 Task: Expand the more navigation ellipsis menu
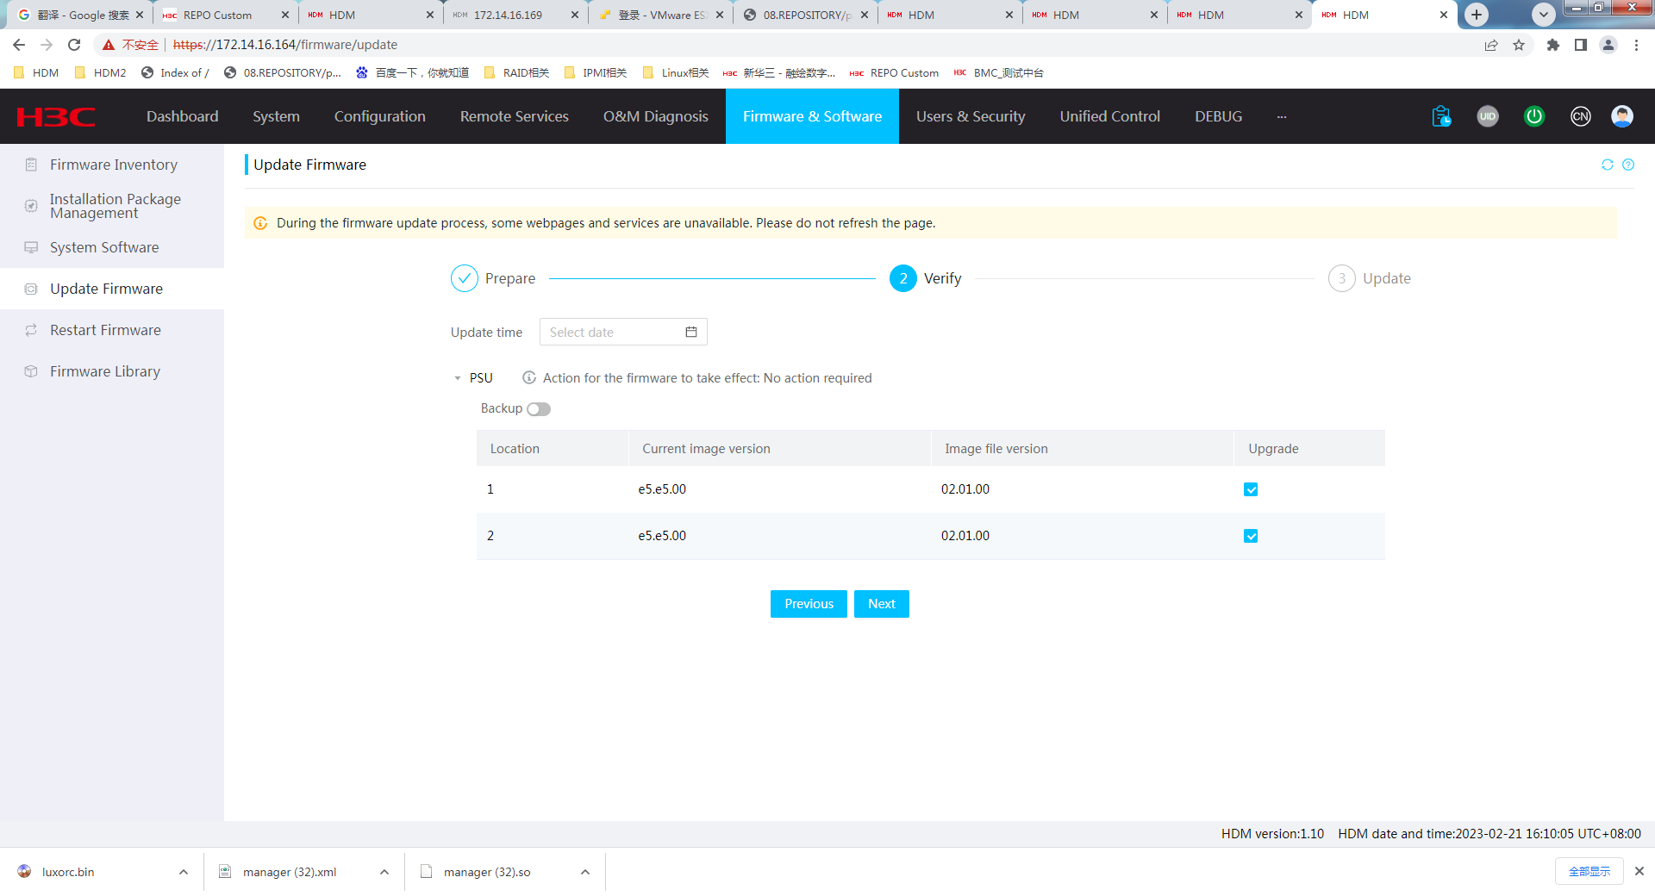coord(1282,116)
